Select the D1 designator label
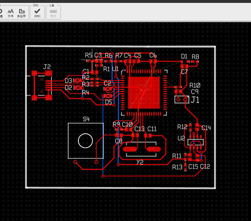This screenshot has height=221, width=251. point(184,56)
